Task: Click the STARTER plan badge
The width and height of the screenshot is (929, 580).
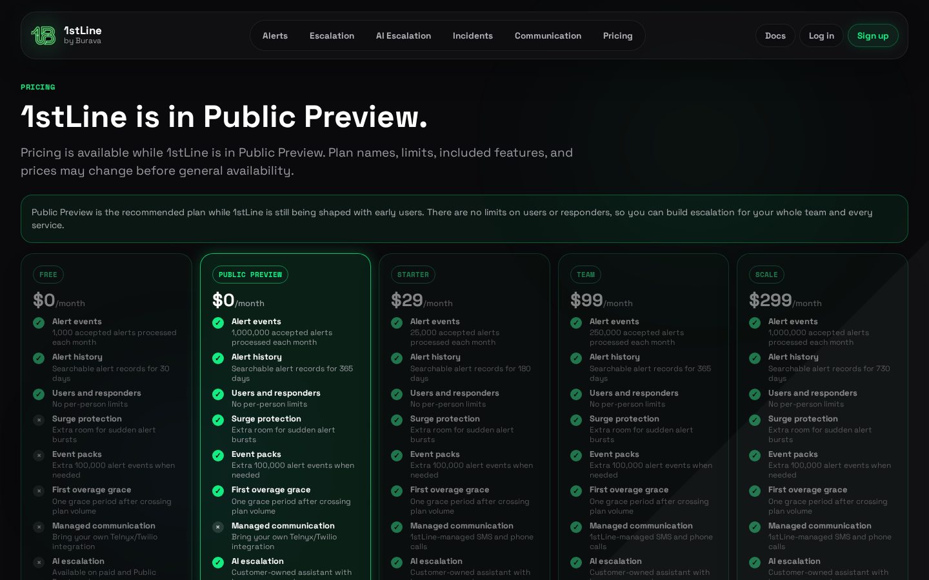Action: 413,275
